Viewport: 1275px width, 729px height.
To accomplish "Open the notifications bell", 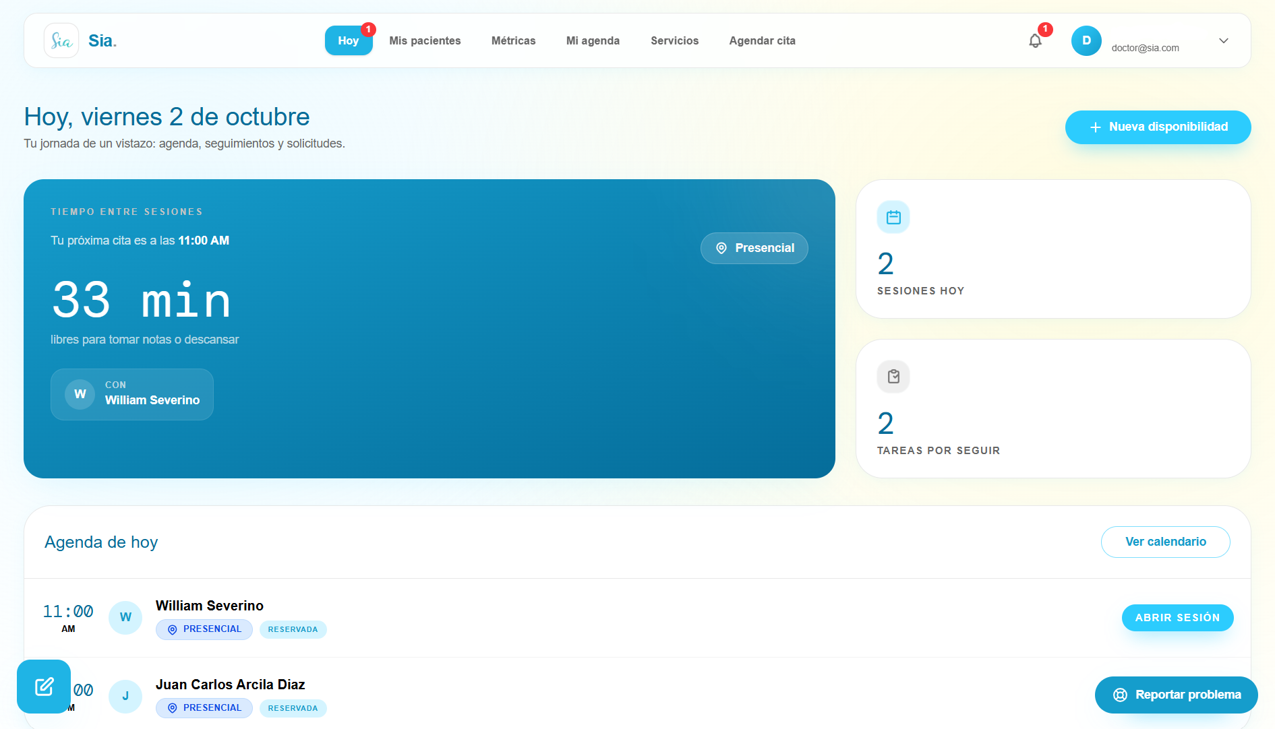I will point(1036,40).
